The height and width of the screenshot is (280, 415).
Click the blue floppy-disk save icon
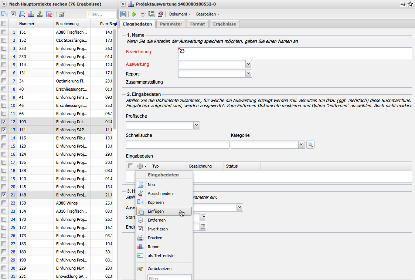[123, 14]
